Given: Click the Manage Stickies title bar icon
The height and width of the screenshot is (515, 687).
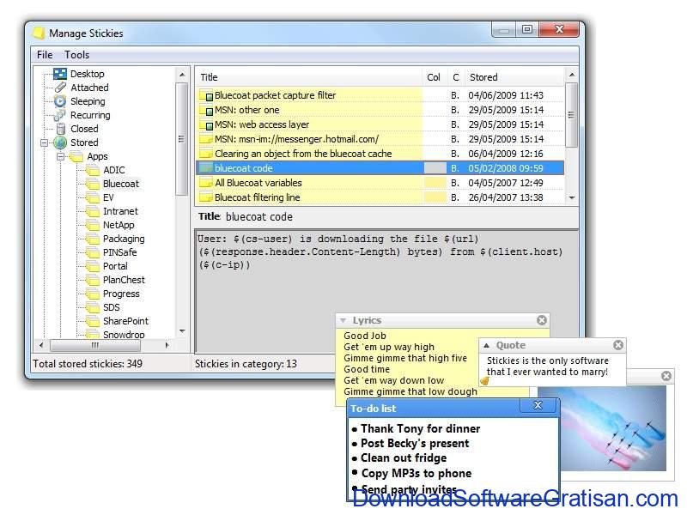Looking at the screenshot, I should 39,33.
